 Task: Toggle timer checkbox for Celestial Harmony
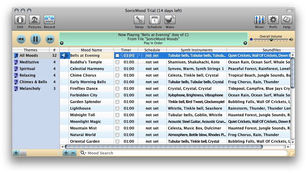(x=117, y=69)
